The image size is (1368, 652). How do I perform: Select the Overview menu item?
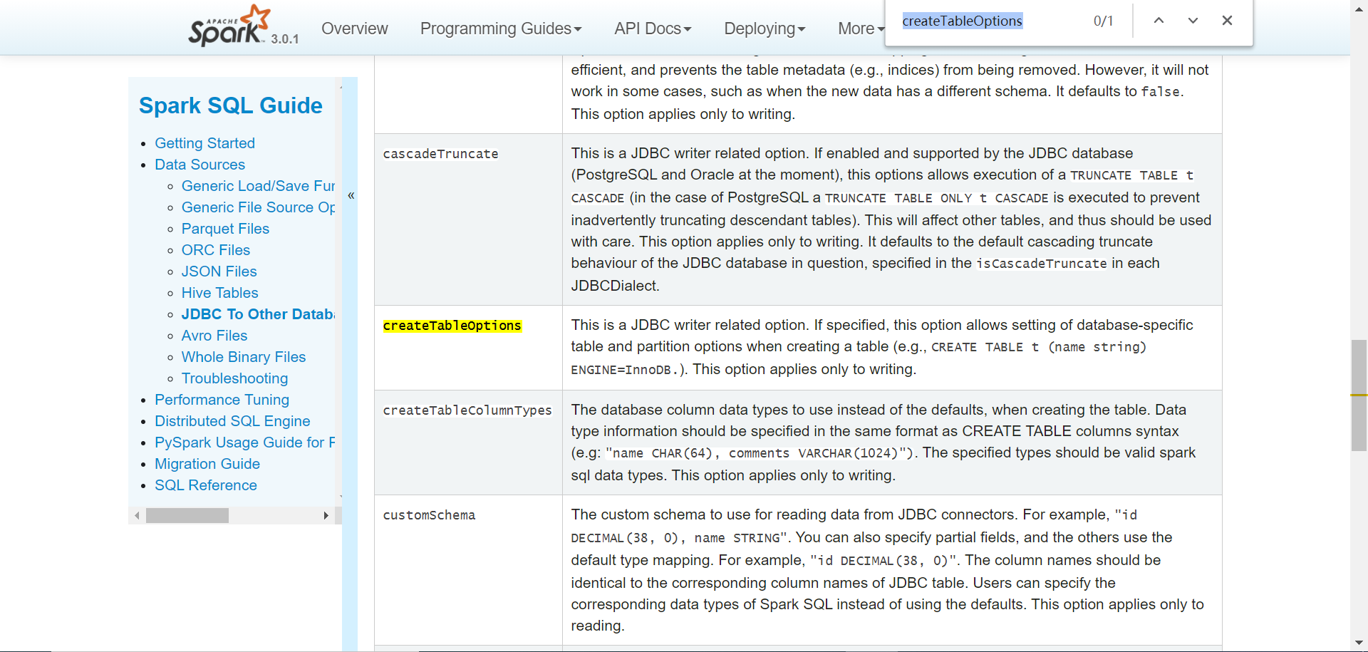coord(354,29)
